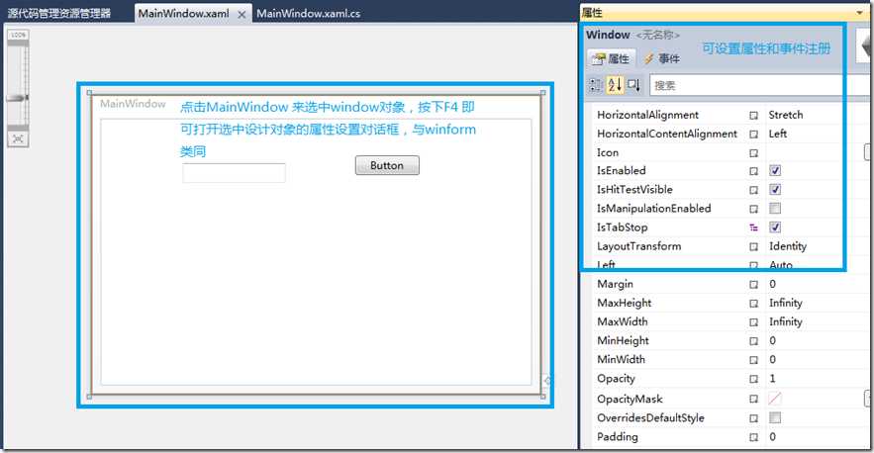The image size is (874, 453).
Task: Open the 源代码管理资源管理器 tab
Action: [59, 14]
